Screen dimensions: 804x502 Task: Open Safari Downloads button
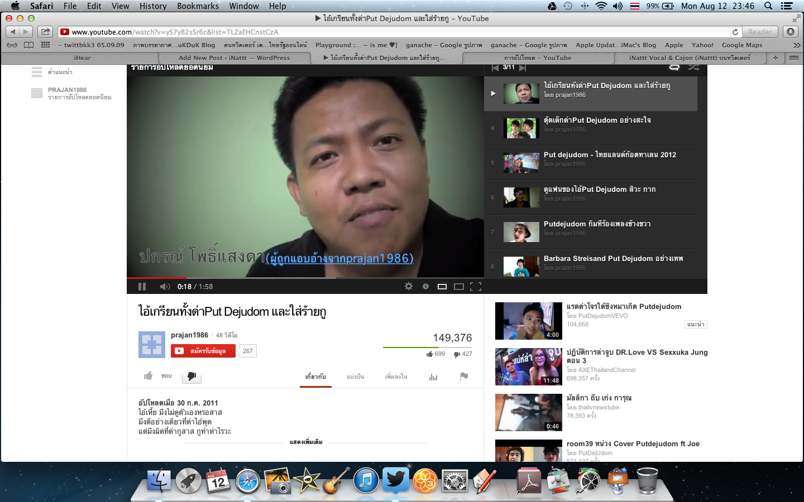[791, 32]
